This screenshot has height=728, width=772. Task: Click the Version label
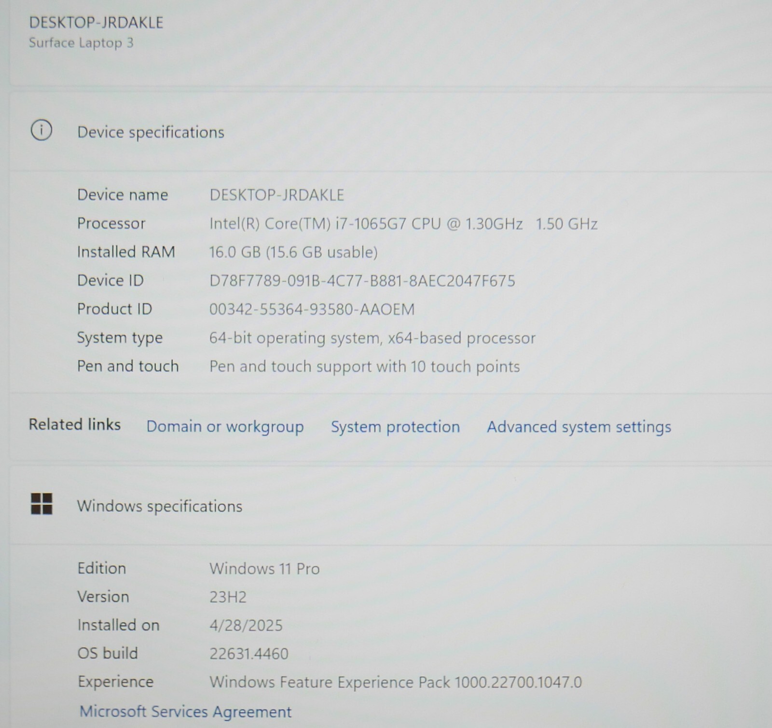tap(103, 596)
